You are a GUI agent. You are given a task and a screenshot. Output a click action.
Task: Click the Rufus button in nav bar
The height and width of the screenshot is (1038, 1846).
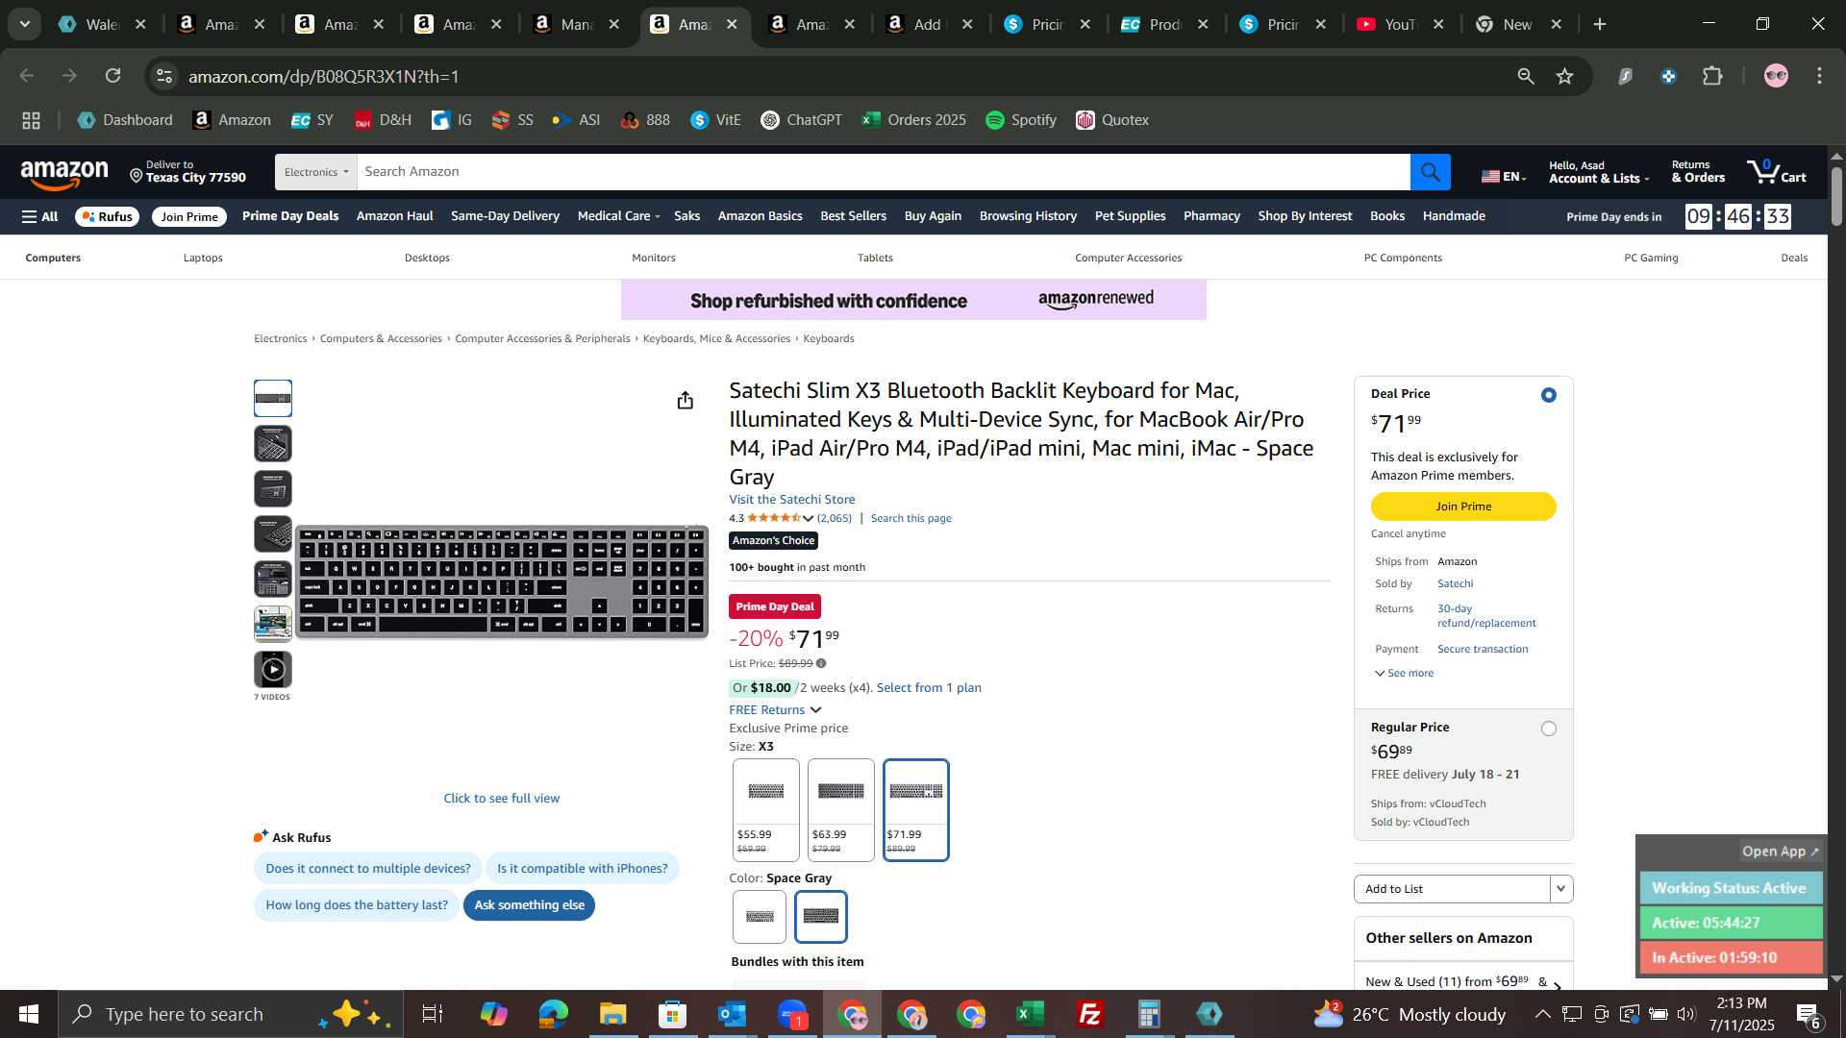point(107,216)
